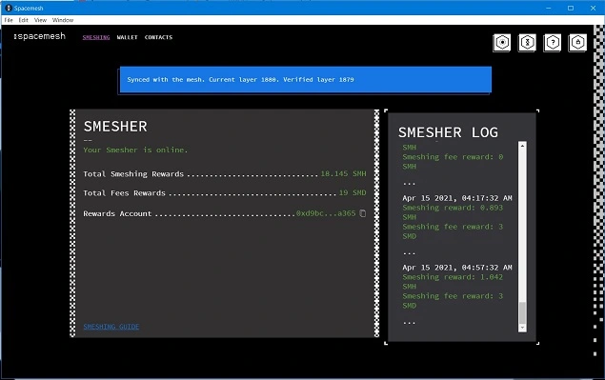Go to the CONTACTS tab

158,37
